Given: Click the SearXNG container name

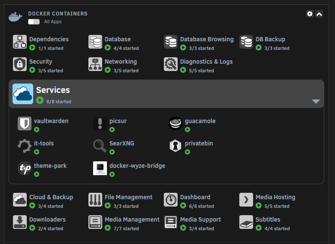Looking at the screenshot, I should (x=122, y=143).
